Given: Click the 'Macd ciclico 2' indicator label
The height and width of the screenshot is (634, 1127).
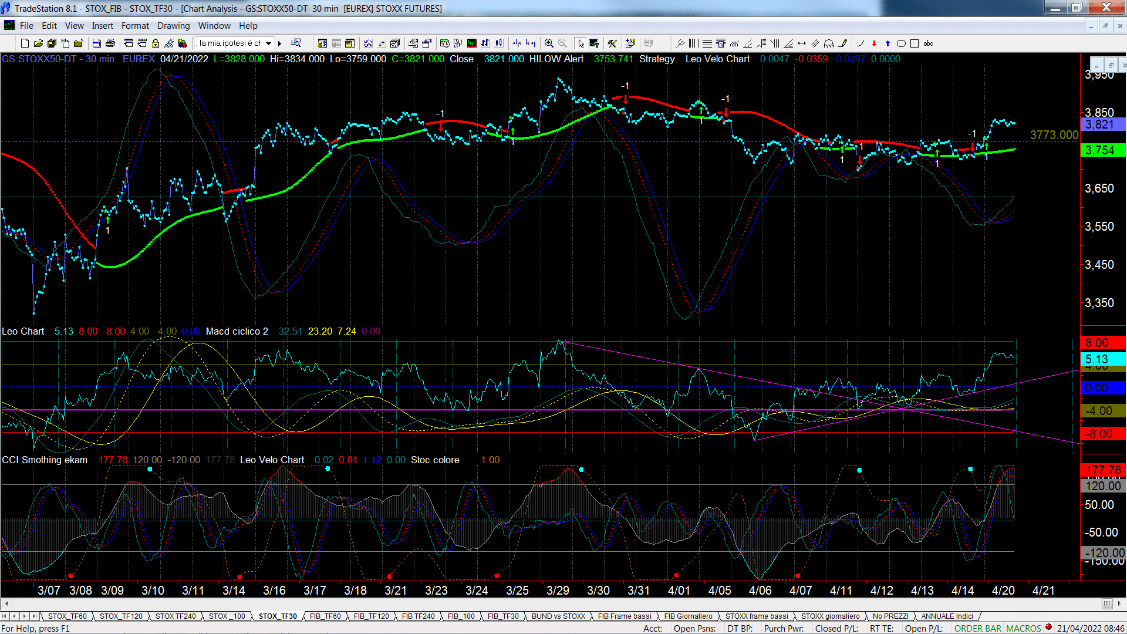Looking at the screenshot, I should [237, 331].
